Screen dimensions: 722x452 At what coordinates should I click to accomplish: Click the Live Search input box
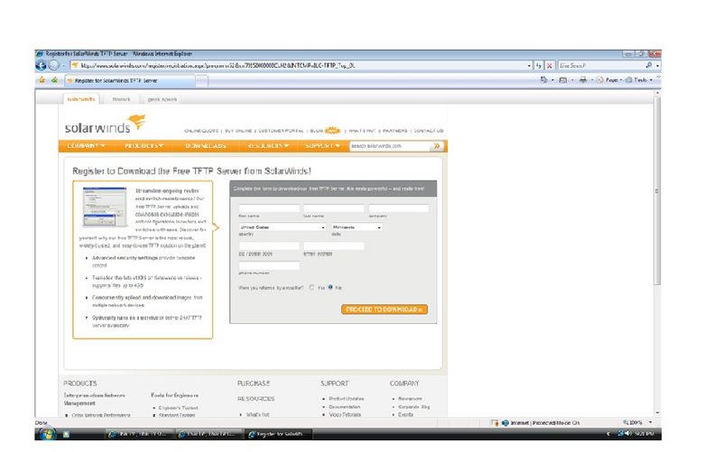coord(601,66)
